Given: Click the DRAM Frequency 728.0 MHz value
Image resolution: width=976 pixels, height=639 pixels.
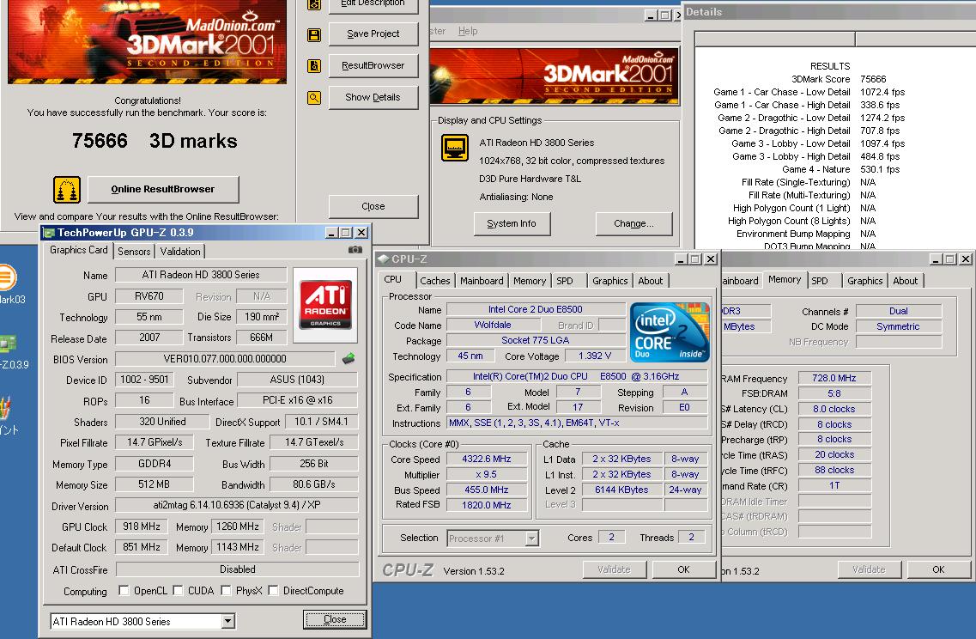Looking at the screenshot, I should [x=834, y=378].
